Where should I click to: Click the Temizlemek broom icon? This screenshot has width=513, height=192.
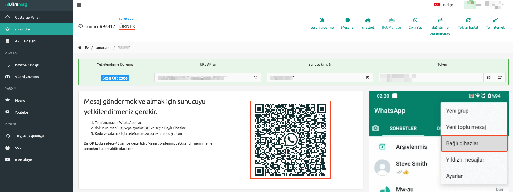pyautogui.click(x=495, y=20)
